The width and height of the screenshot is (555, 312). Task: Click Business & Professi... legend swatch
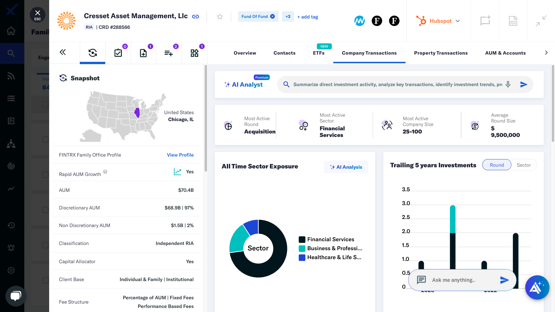[x=302, y=248]
